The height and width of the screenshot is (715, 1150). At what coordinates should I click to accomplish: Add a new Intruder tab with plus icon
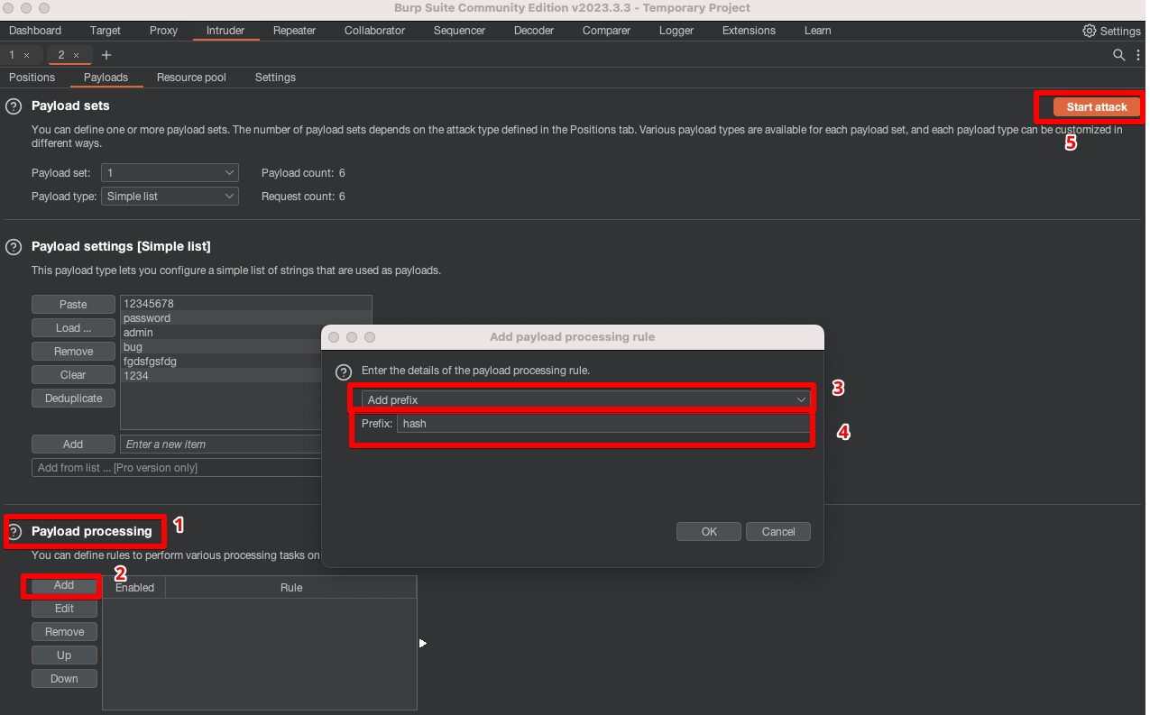[x=106, y=55]
